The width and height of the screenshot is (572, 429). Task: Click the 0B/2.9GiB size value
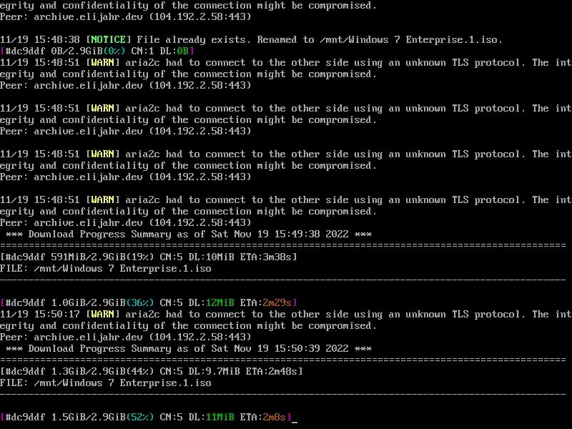click(x=77, y=51)
